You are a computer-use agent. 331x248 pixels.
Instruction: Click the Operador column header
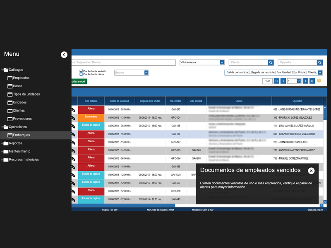(297, 101)
